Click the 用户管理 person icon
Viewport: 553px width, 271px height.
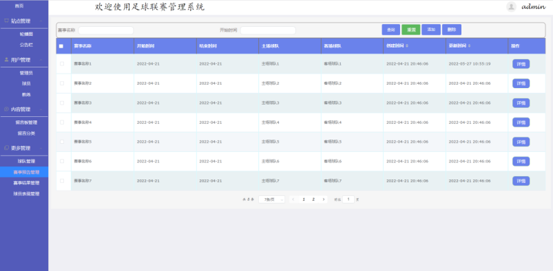(x=6, y=60)
